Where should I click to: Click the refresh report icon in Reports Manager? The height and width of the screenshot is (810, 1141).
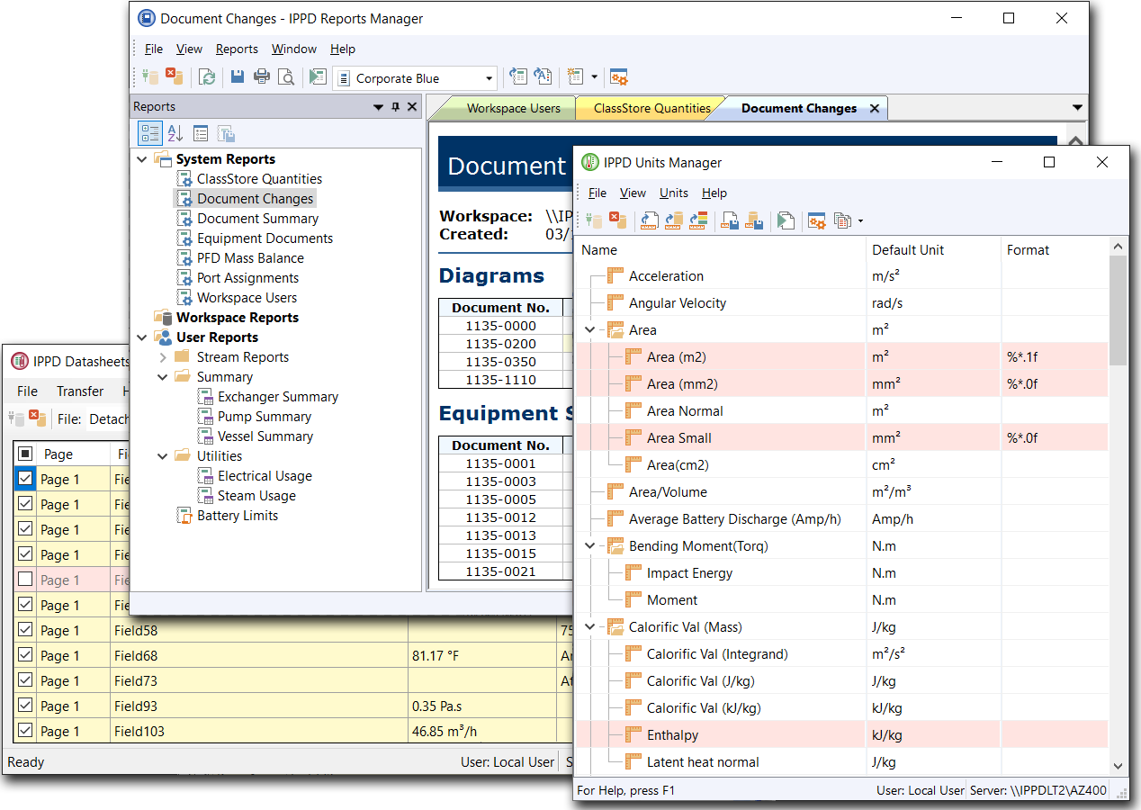pyautogui.click(x=207, y=77)
